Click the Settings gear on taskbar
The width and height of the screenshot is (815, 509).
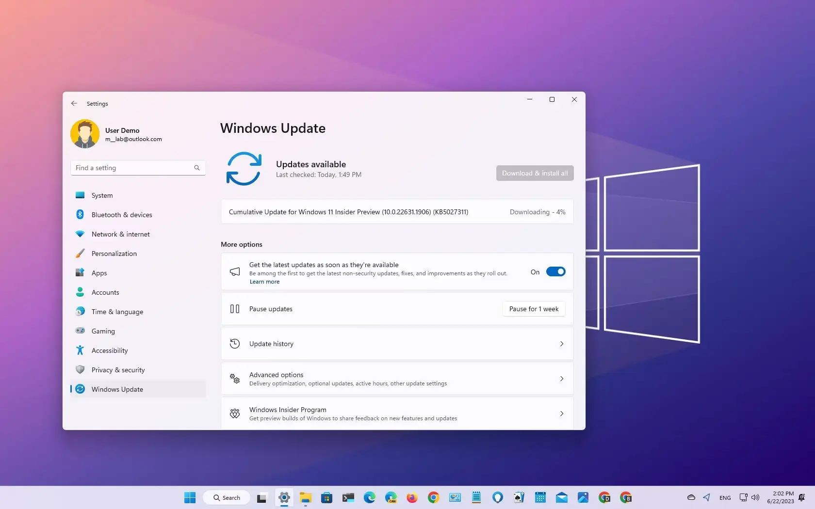[284, 497]
